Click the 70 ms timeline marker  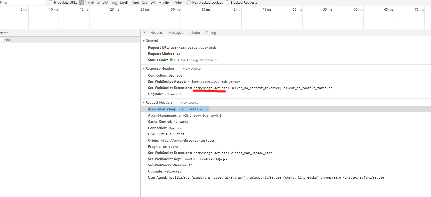419,9
